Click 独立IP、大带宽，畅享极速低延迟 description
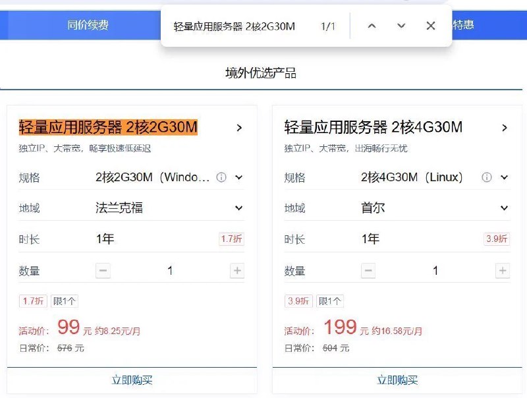The height and width of the screenshot is (398, 527). click(85, 148)
